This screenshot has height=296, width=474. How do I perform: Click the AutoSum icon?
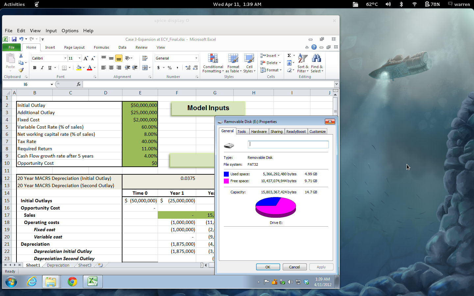289,56
